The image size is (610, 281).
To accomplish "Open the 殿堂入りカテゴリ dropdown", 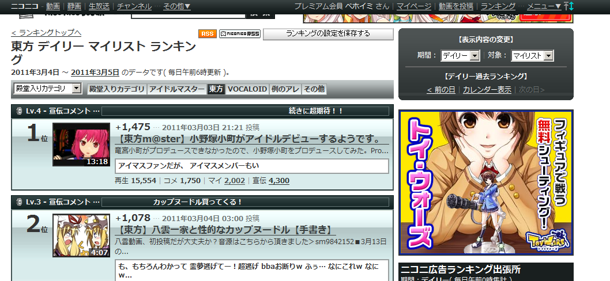I will [47, 88].
